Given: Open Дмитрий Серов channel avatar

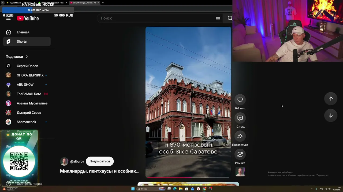Looking at the screenshot, I should pos(9,113).
